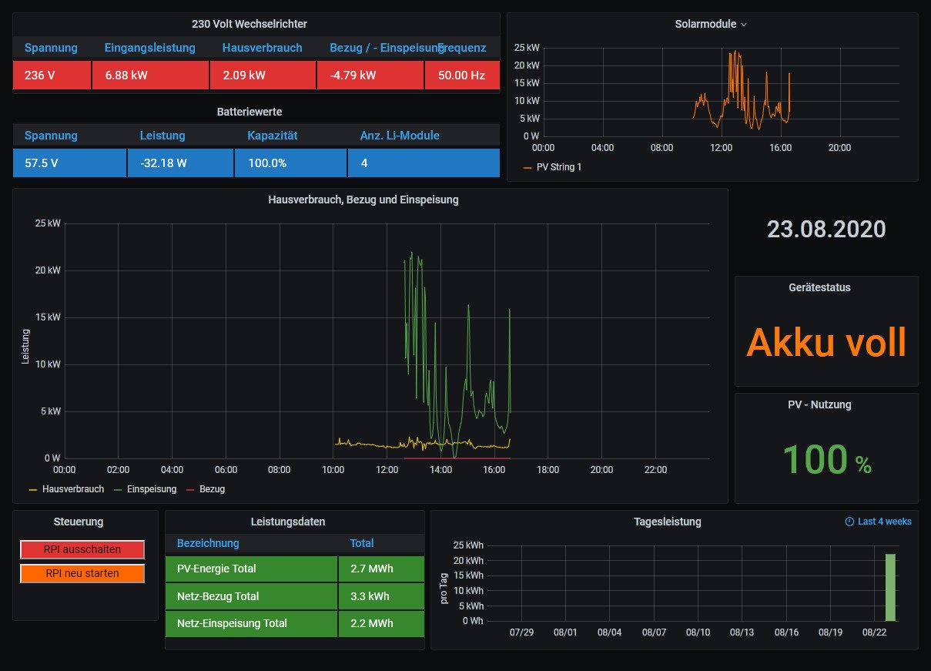Click the clock icon beside Last 4 weeks
Screen dimensions: 931x671
coord(849,522)
